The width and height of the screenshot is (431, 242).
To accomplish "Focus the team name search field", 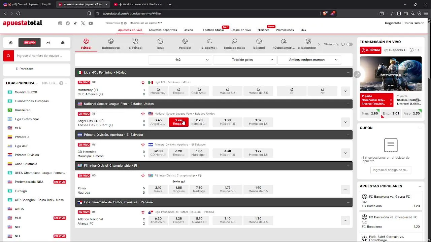I will (x=42, y=56).
